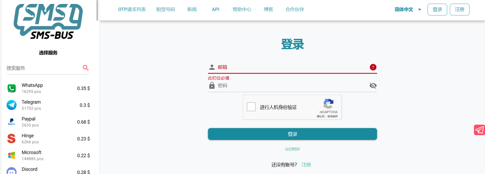This screenshot has height=174, width=485.
Task: Click the 忘记密码? link
Action: coord(292,149)
